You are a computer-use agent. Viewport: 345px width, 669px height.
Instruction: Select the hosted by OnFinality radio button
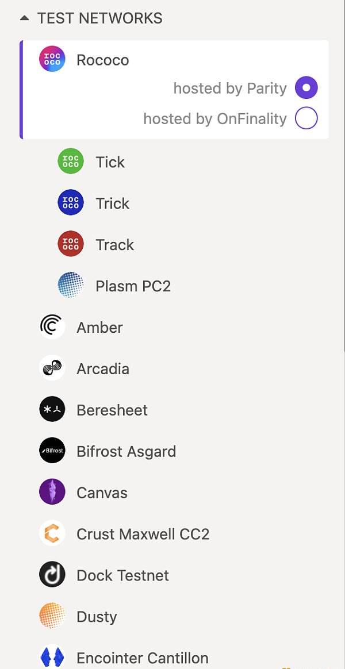306,118
